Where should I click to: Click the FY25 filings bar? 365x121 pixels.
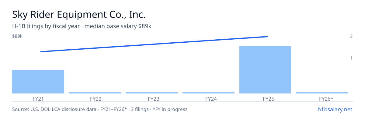click(x=265, y=70)
